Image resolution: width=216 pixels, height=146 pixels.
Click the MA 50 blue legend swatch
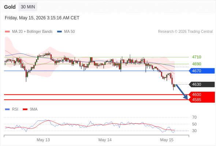point(59,32)
